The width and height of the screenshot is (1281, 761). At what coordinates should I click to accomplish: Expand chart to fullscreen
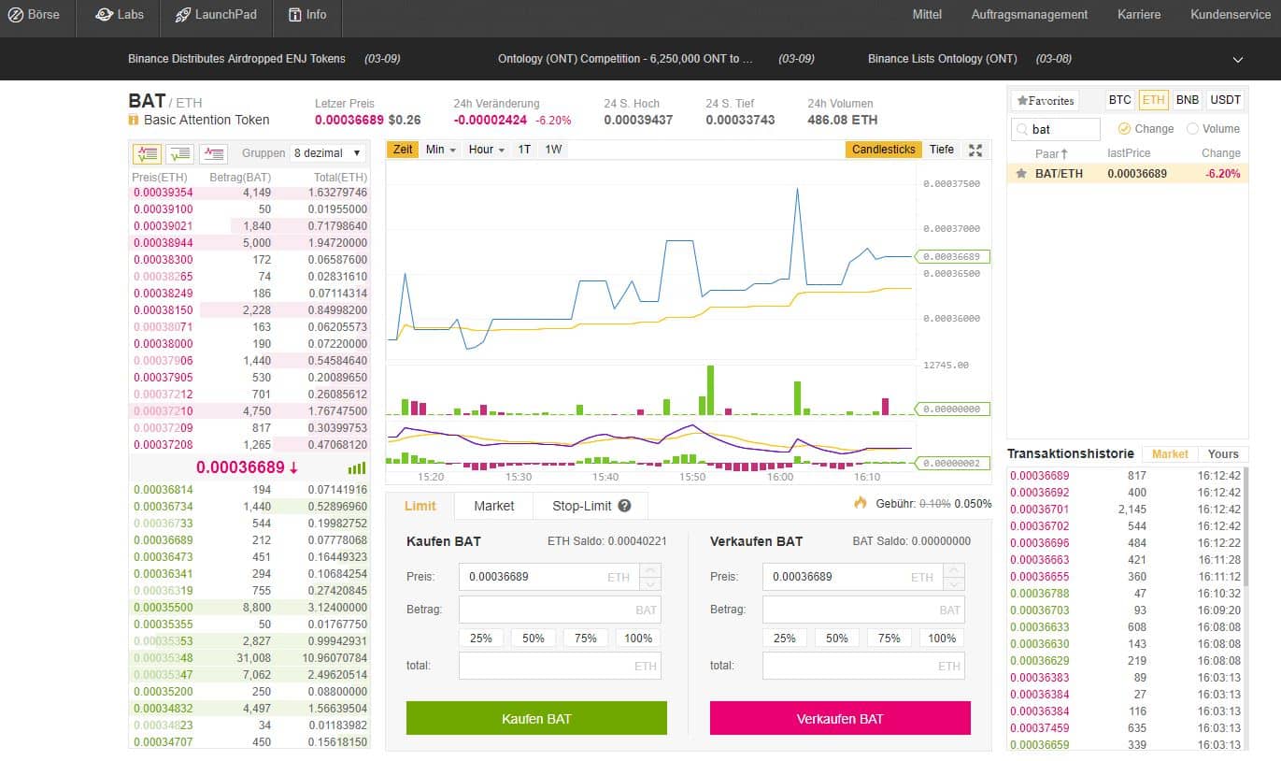(975, 150)
